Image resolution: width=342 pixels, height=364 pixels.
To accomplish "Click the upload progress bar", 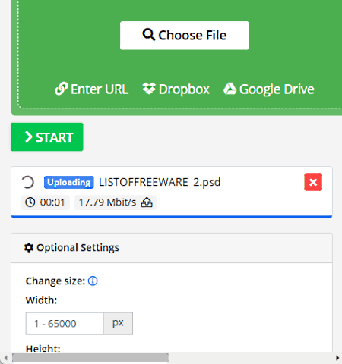I will click(x=172, y=217).
